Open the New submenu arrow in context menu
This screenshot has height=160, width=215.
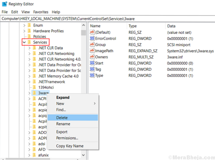point(95,104)
